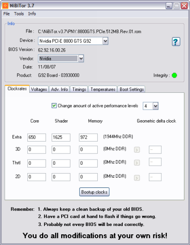
Task: Click the ROM file path text
Action: 89,32
